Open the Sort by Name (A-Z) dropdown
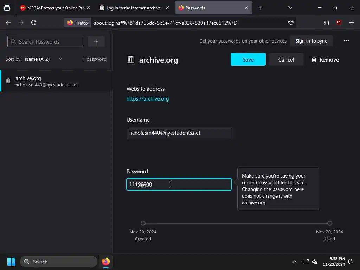This screenshot has height=270, width=360. 44,59
